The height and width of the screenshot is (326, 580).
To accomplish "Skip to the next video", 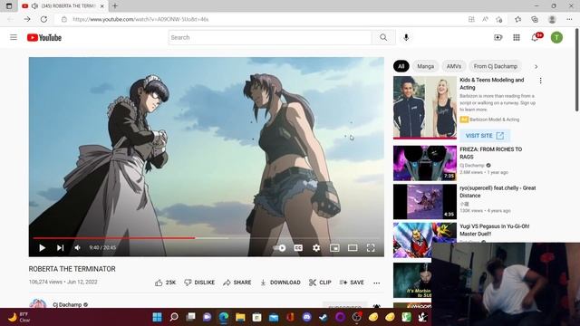I will point(61,247).
